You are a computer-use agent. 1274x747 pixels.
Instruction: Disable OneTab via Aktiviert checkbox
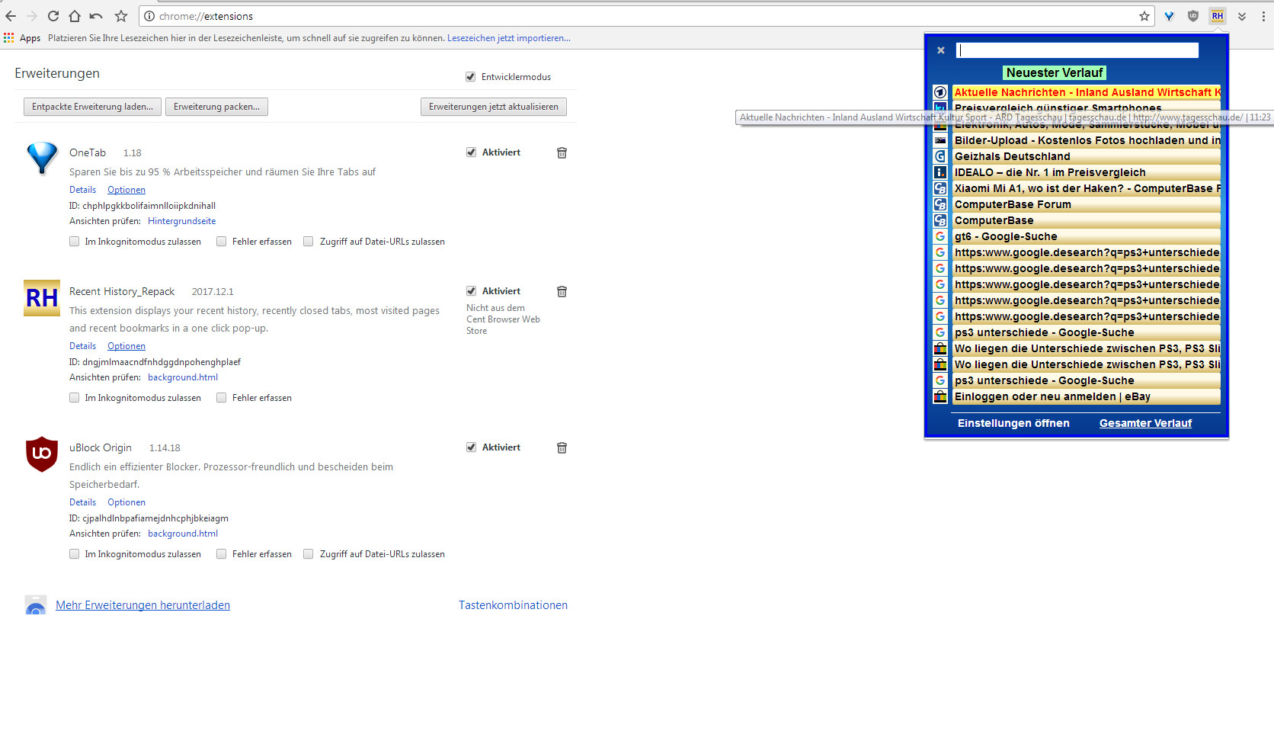tap(471, 152)
